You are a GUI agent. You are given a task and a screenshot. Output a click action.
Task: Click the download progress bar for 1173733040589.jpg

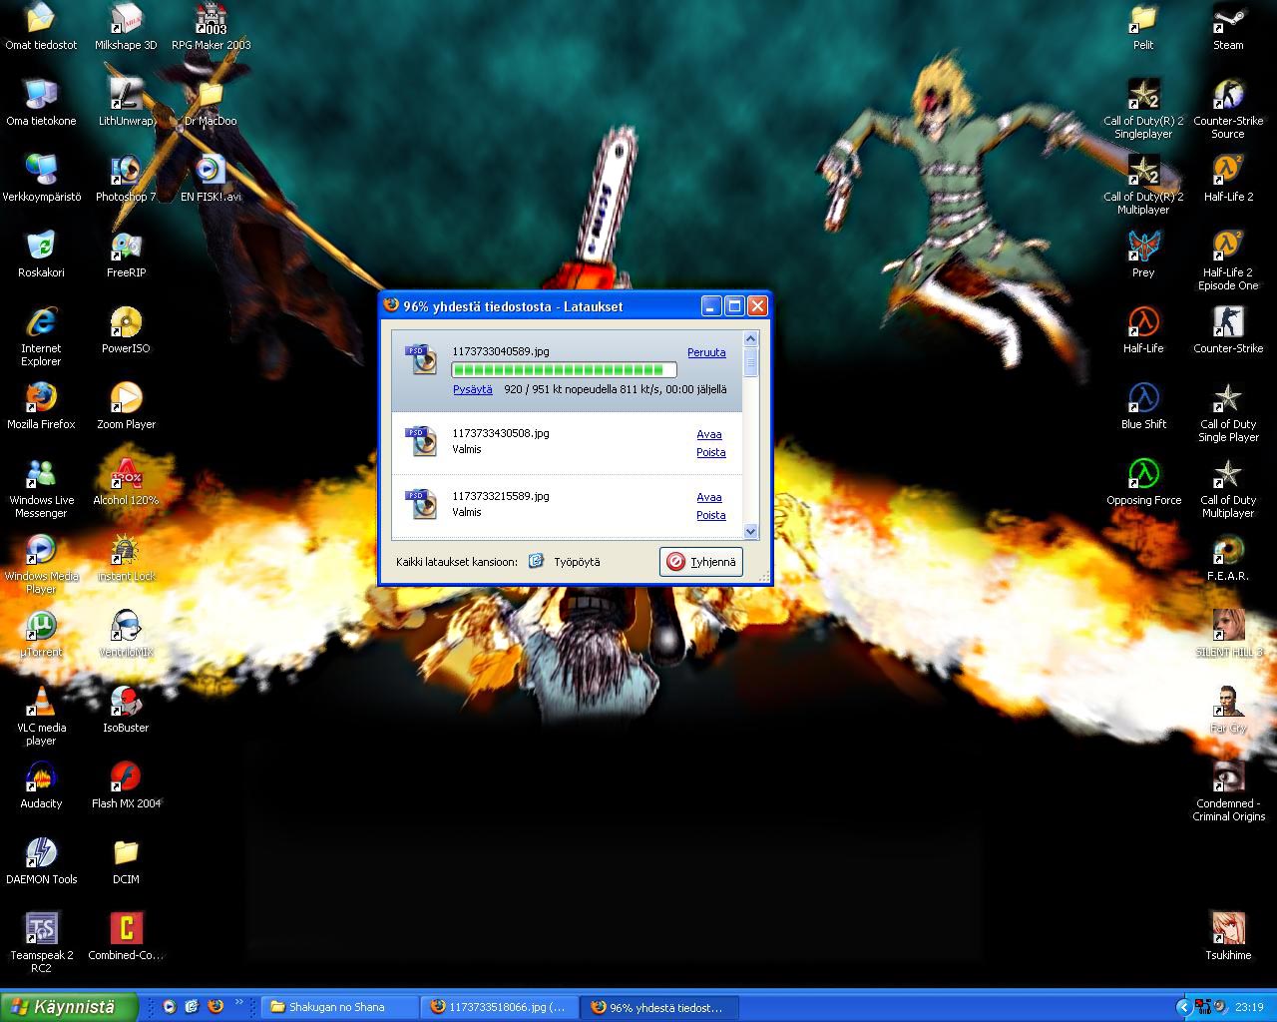coord(564,370)
